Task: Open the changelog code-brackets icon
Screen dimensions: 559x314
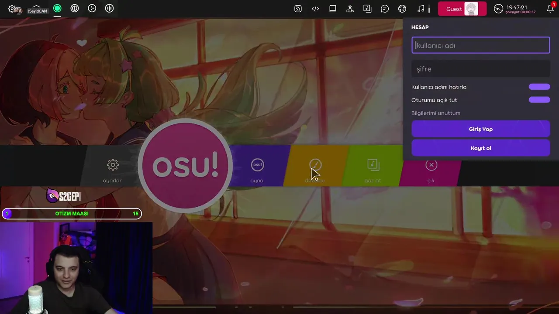Action: pos(315,9)
